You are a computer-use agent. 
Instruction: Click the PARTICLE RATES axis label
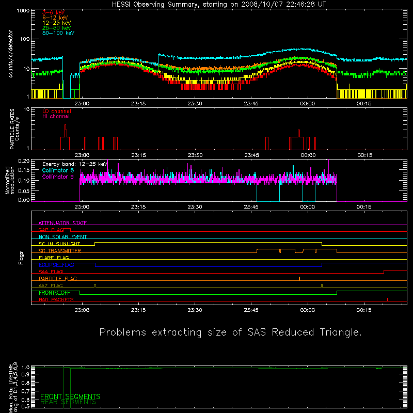[x=14, y=129]
